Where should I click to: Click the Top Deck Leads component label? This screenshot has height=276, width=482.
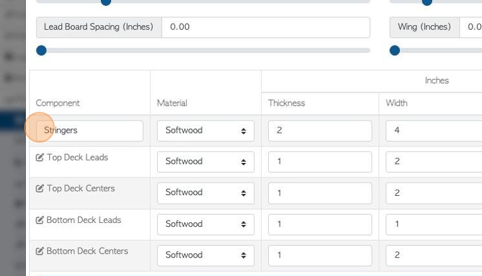[78, 157]
